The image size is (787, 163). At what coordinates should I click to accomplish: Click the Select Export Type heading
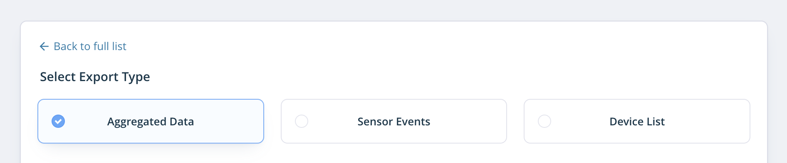95,77
